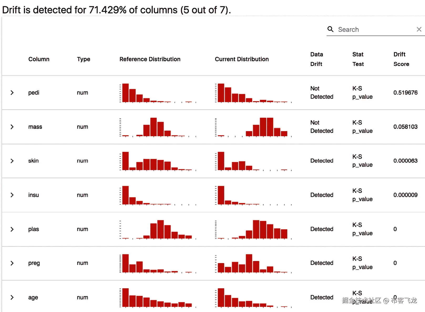425x312 pixels.
Task: Expand the plas row chevron
Action: click(12, 229)
